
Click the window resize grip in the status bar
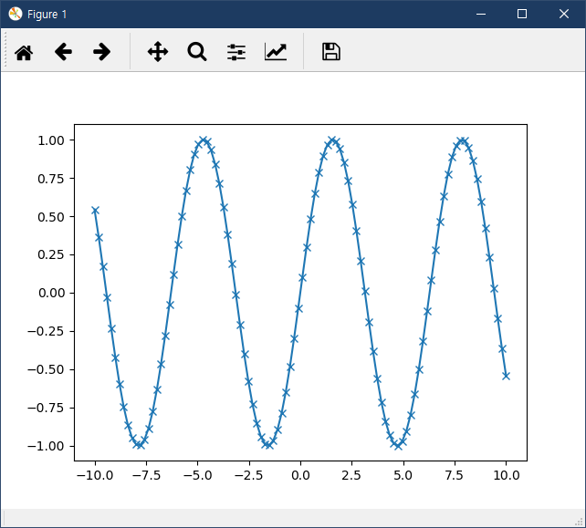point(580,522)
